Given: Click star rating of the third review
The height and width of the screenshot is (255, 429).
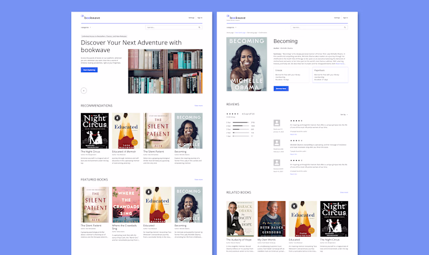Looking at the screenshot, I should [296, 161].
